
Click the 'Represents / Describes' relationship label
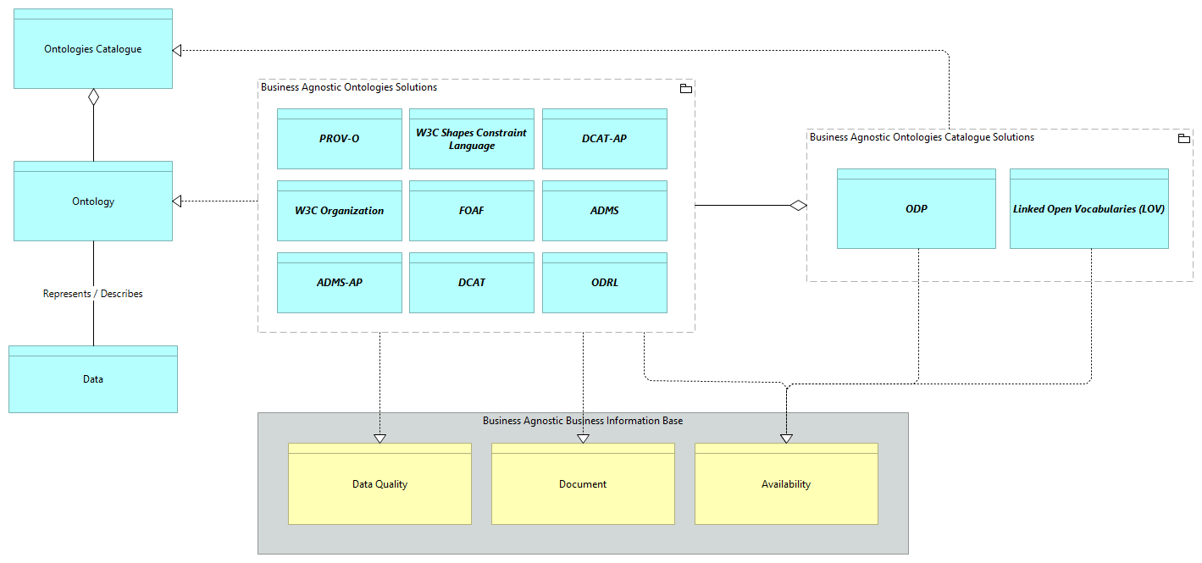coord(93,294)
